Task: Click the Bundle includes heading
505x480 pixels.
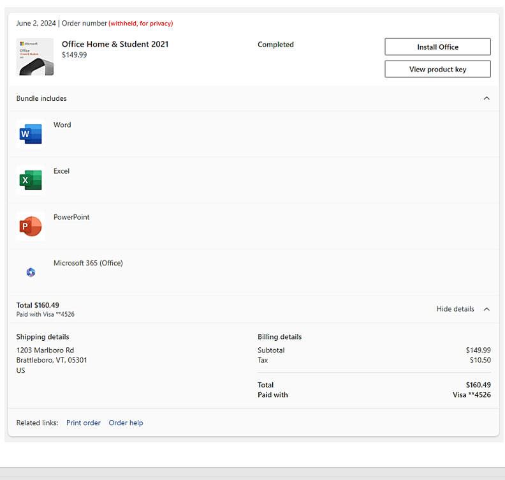Action: 41,98
